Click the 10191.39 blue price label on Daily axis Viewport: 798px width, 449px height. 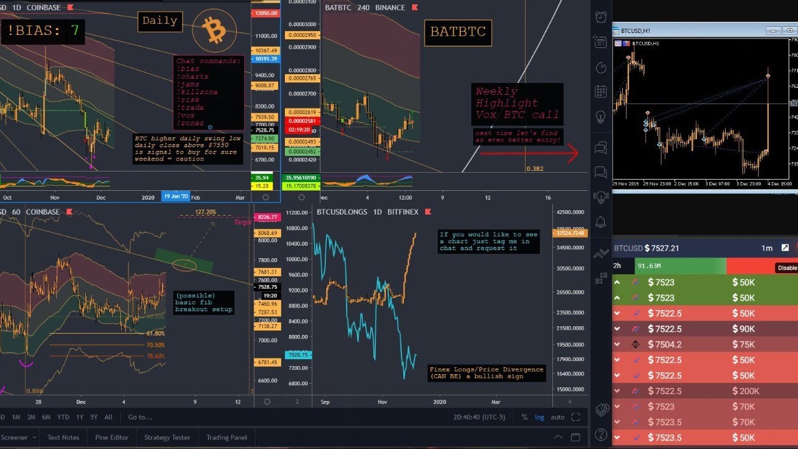(265, 59)
